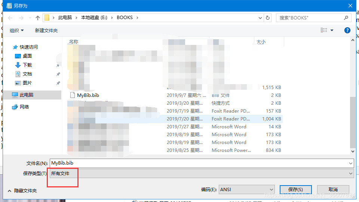
Task: Click the search magnifier icon
Action: pos(346,18)
